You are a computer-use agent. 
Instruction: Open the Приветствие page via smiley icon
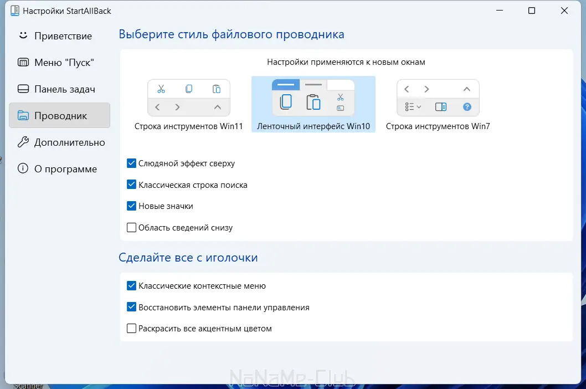pyautogui.click(x=22, y=35)
